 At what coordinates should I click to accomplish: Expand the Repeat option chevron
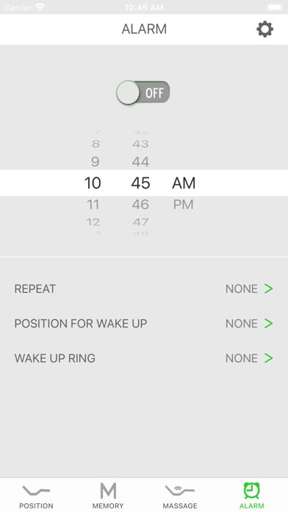click(x=268, y=288)
